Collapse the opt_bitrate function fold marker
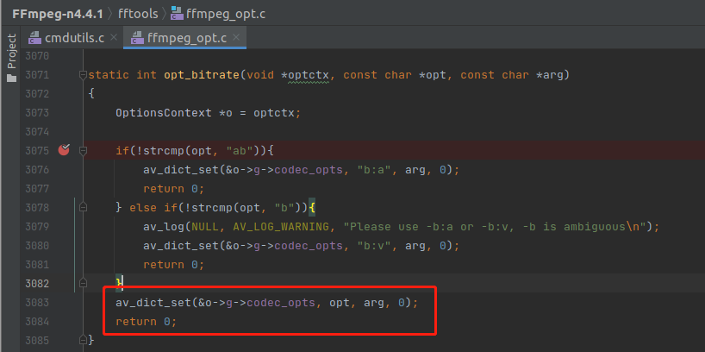This screenshot has height=352, width=705. (83, 75)
